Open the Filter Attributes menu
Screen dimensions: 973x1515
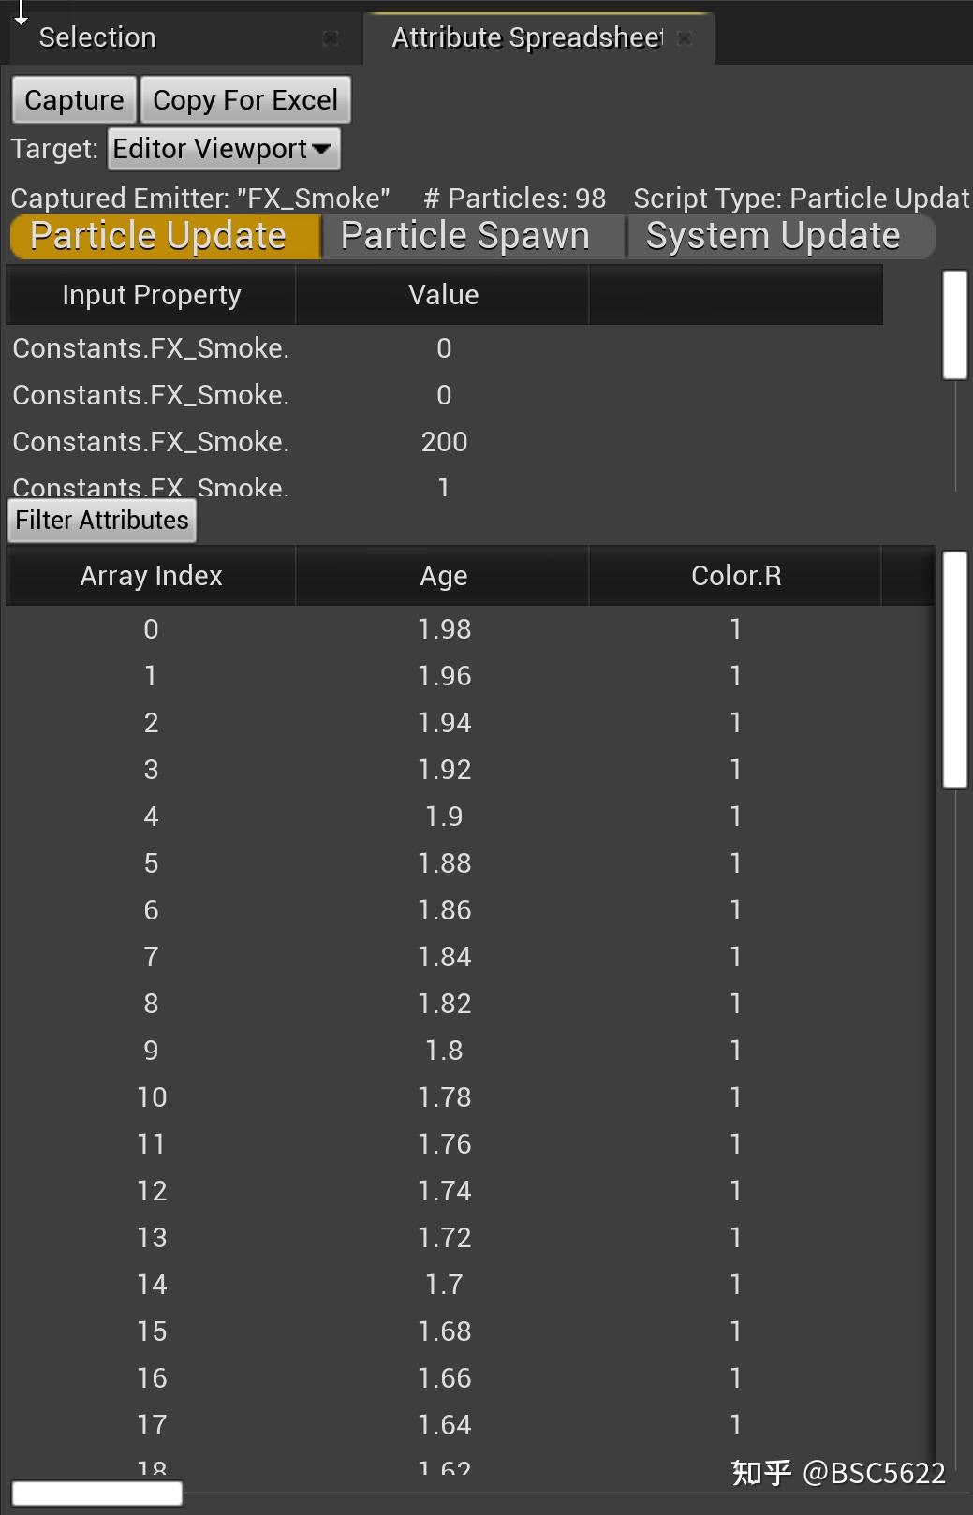[102, 521]
